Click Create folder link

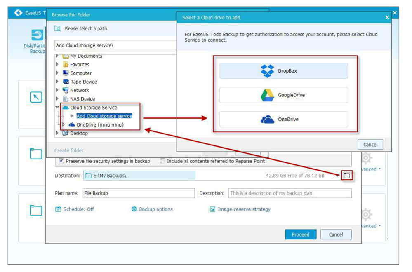click(x=69, y=150)
